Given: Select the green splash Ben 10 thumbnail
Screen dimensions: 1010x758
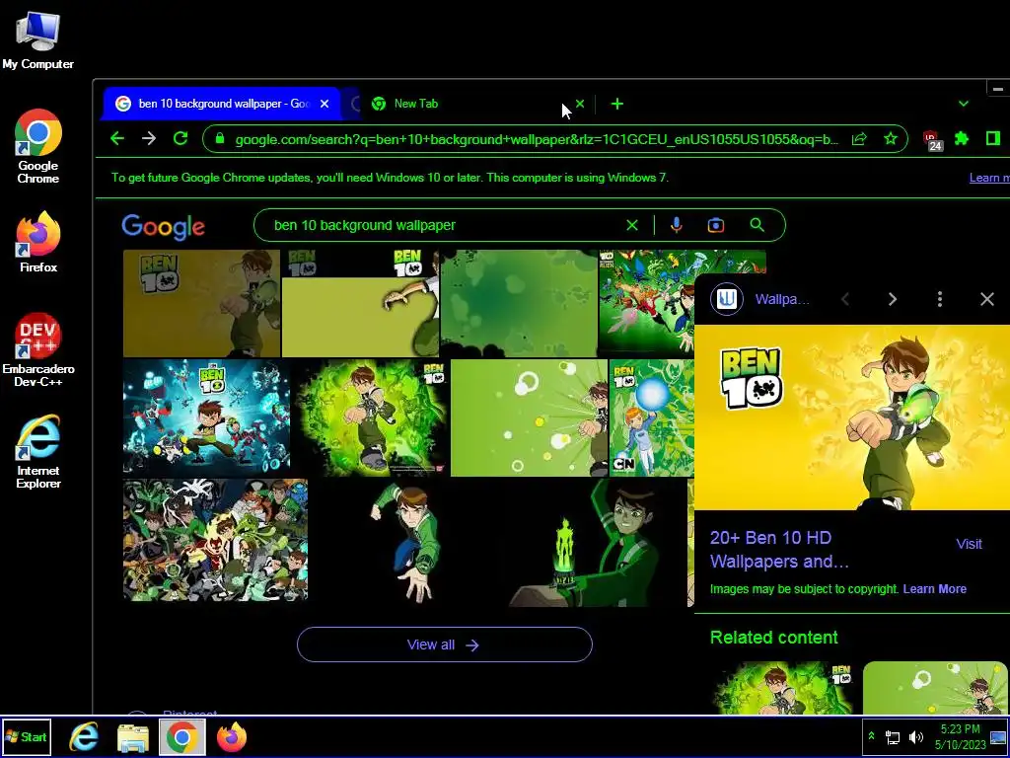Looking at the screenshot, I should click(371, 417).
